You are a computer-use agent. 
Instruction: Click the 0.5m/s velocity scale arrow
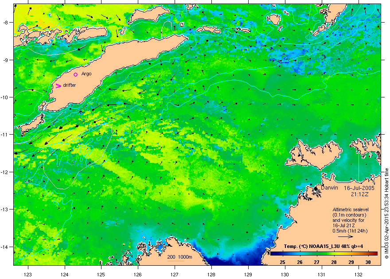(346, 236)
